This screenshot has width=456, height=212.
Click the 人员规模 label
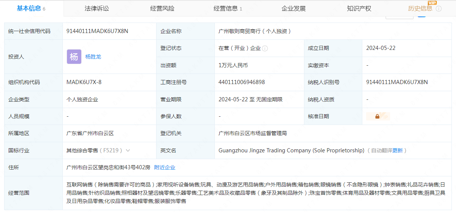coord(19,116)
